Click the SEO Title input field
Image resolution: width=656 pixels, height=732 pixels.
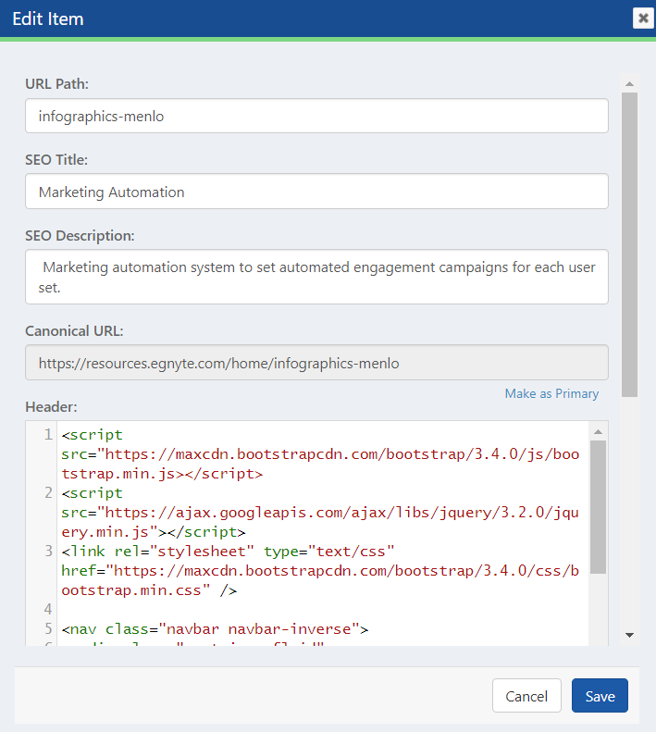coord(316,192)
